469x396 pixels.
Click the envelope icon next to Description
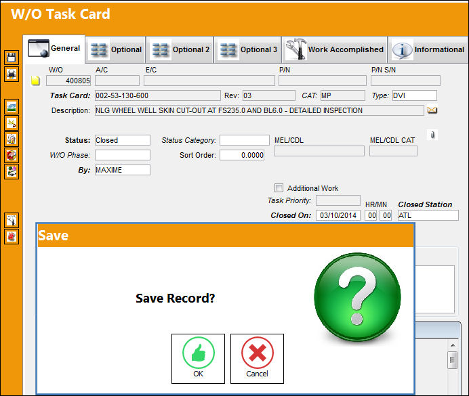[432, 110]
